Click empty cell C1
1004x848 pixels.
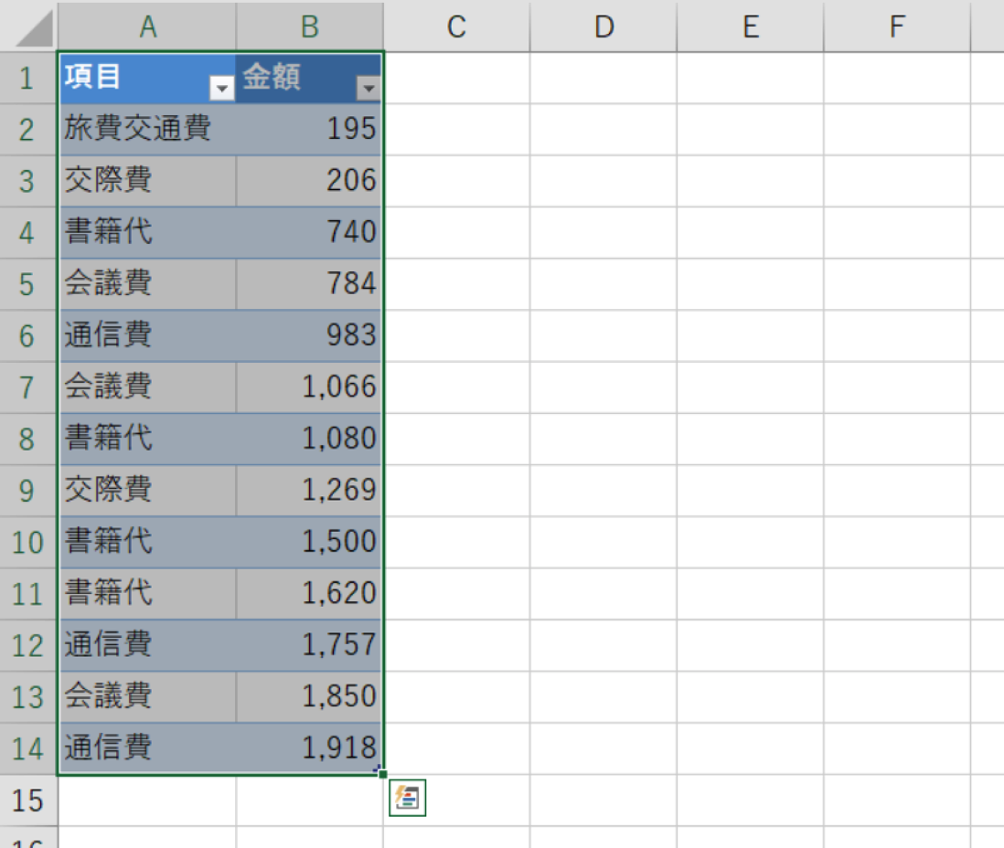tap(456, 78)
